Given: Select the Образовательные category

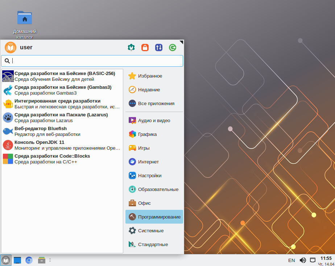Looking at the screenshot, I should (x=154, y=190).
